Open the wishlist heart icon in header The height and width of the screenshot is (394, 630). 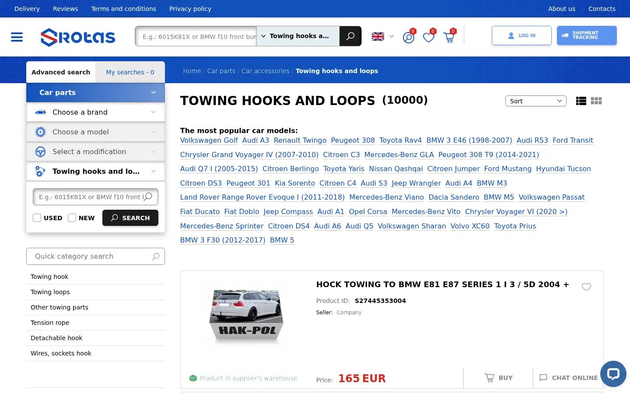[429, 37]
